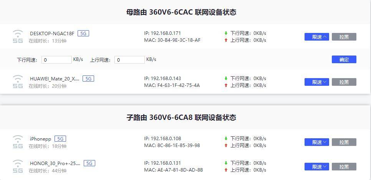Focus the 上行网速 limit input field
Viewport: 371px width, 180px height.
click(x=129, y=60)
